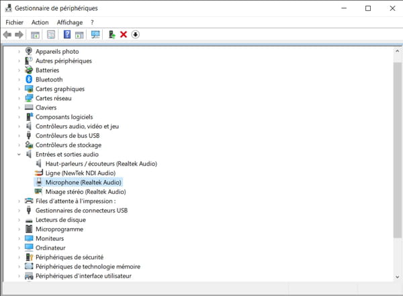Click the Périphériques de sécurité icon

tap(30, 257)
